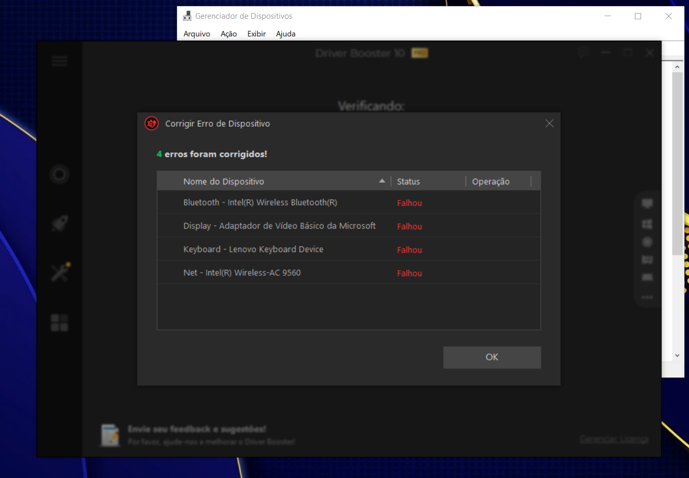Click the feedback notepad icon in Driver Booster
The width and height of the screenshot is (689, 478).
click(110, 435)
